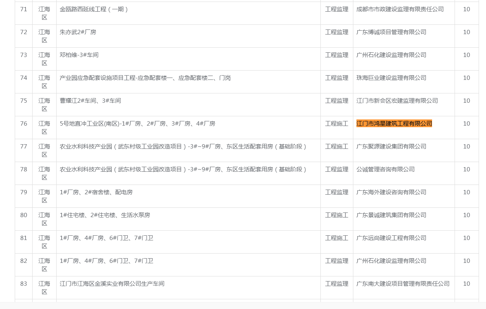Click score 10 in row 83

tap(467, 284)
